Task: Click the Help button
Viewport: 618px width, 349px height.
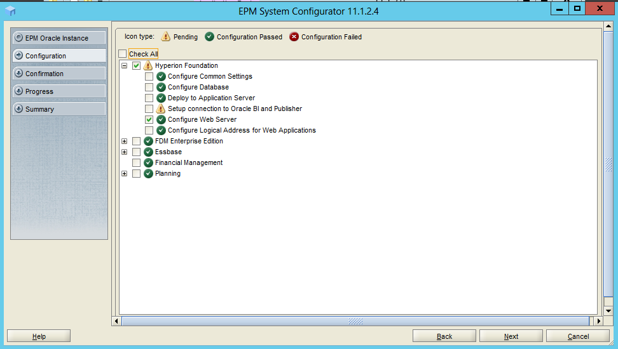Action: click(39, 336)
